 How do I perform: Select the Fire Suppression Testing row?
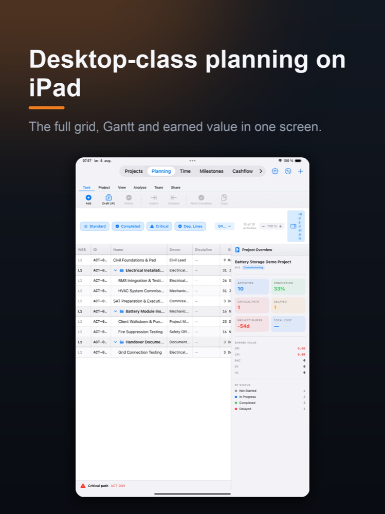[x=154, y=332]
